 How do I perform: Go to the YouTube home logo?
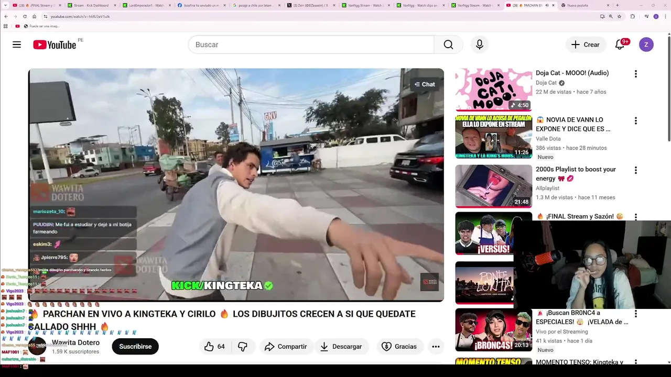[x=55, y=45]
